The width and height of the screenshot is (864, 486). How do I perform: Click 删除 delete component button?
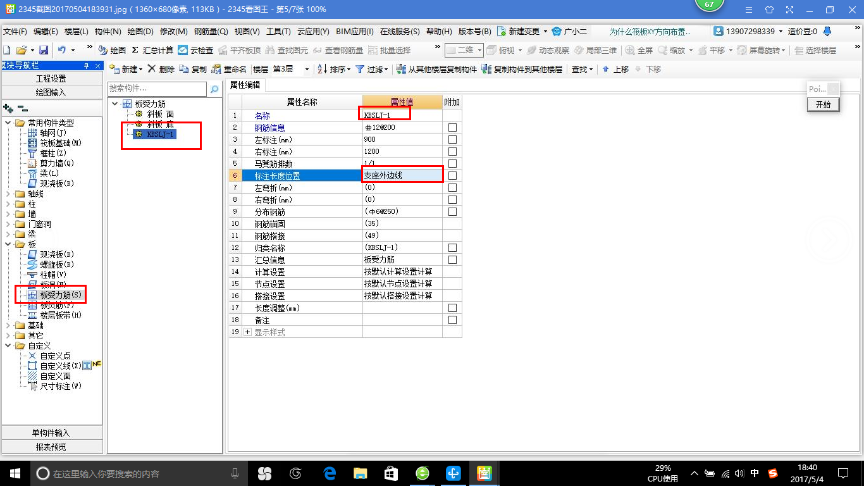(161, 70)
